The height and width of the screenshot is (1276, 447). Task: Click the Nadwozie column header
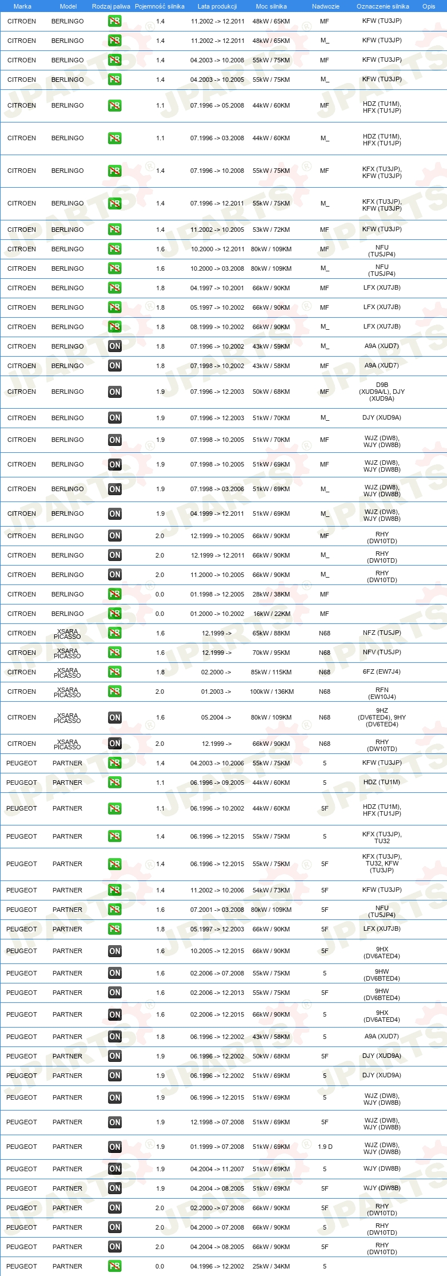326,6
